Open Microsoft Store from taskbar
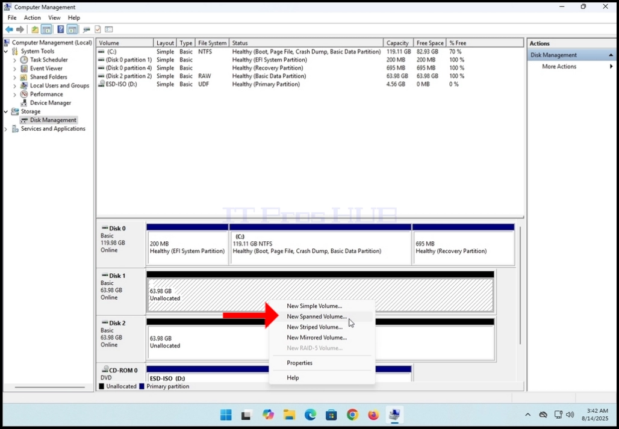 coord(331,415)
